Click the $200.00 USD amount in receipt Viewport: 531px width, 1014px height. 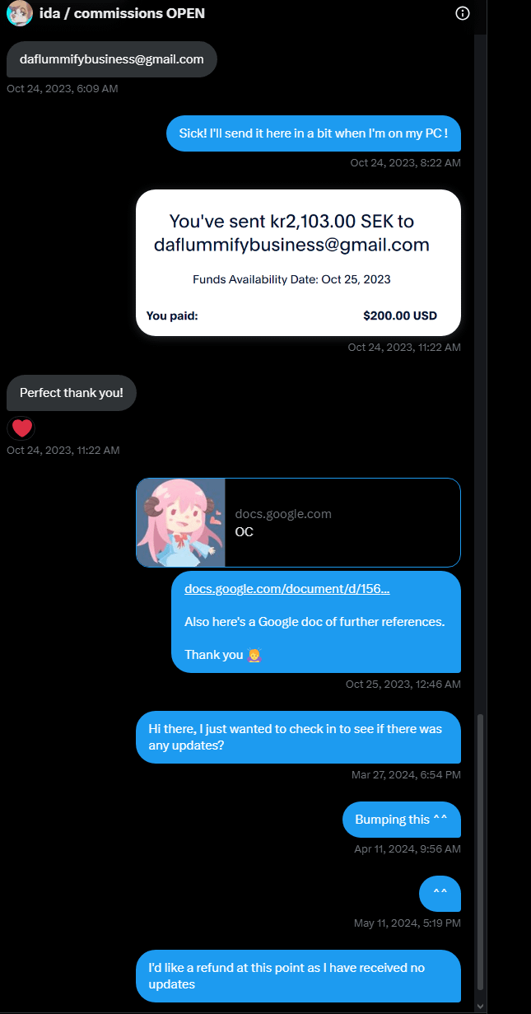(400, 315)
